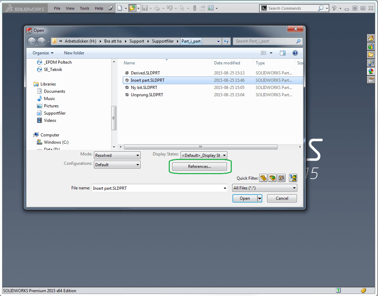378x296 pixels.
Task: Open the View Palette tab in task pane
Action: 371,63
